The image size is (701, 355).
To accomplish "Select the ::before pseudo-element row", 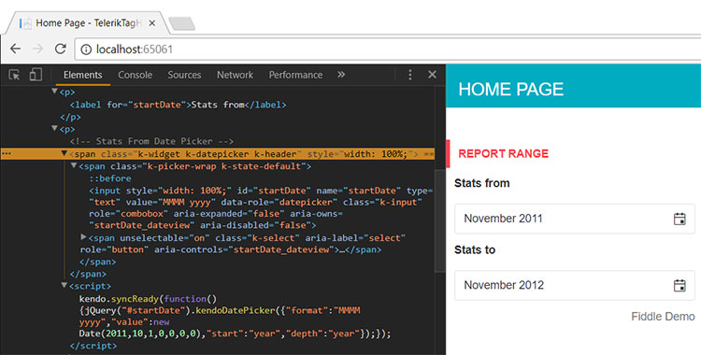I will [x=110, y=178].
